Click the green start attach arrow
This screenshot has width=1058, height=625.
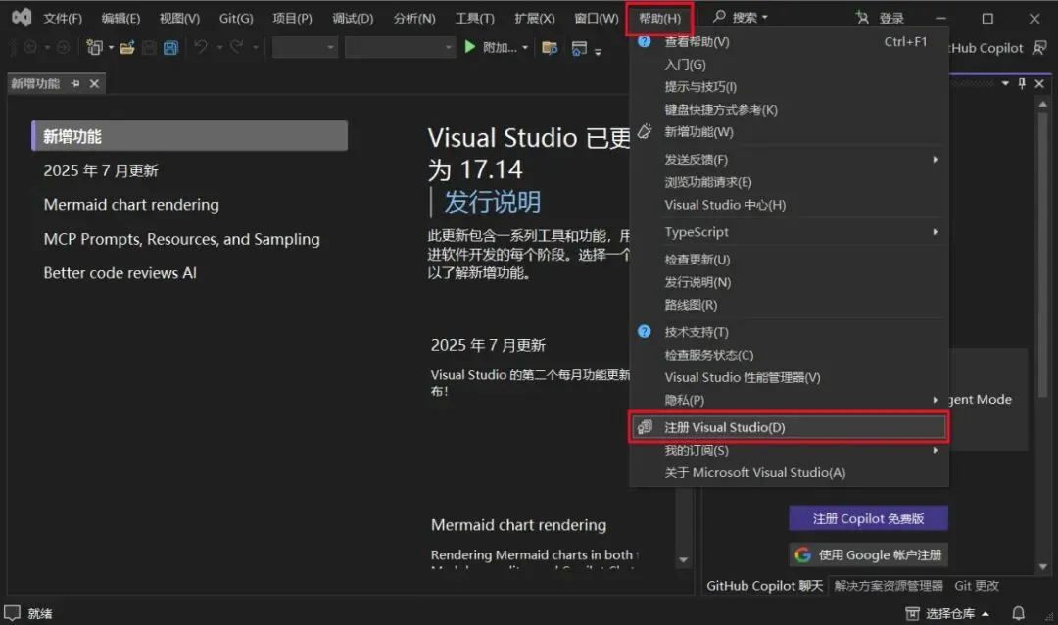tap(469, 47)
